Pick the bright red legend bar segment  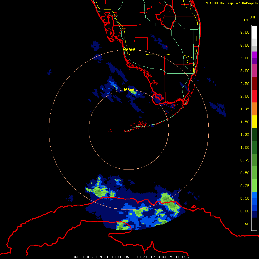254,96
